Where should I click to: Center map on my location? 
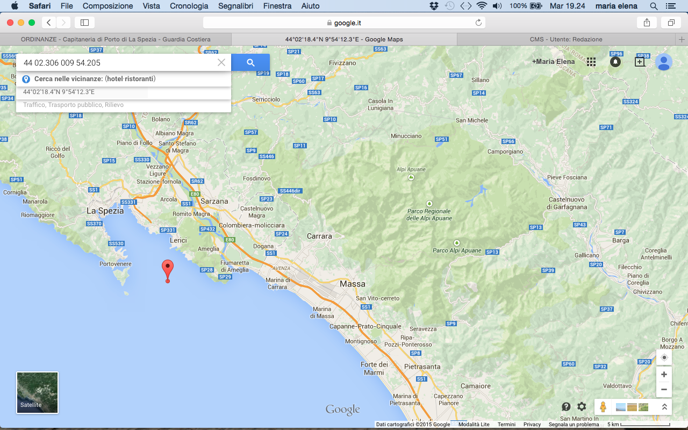[x=664, y=357]
